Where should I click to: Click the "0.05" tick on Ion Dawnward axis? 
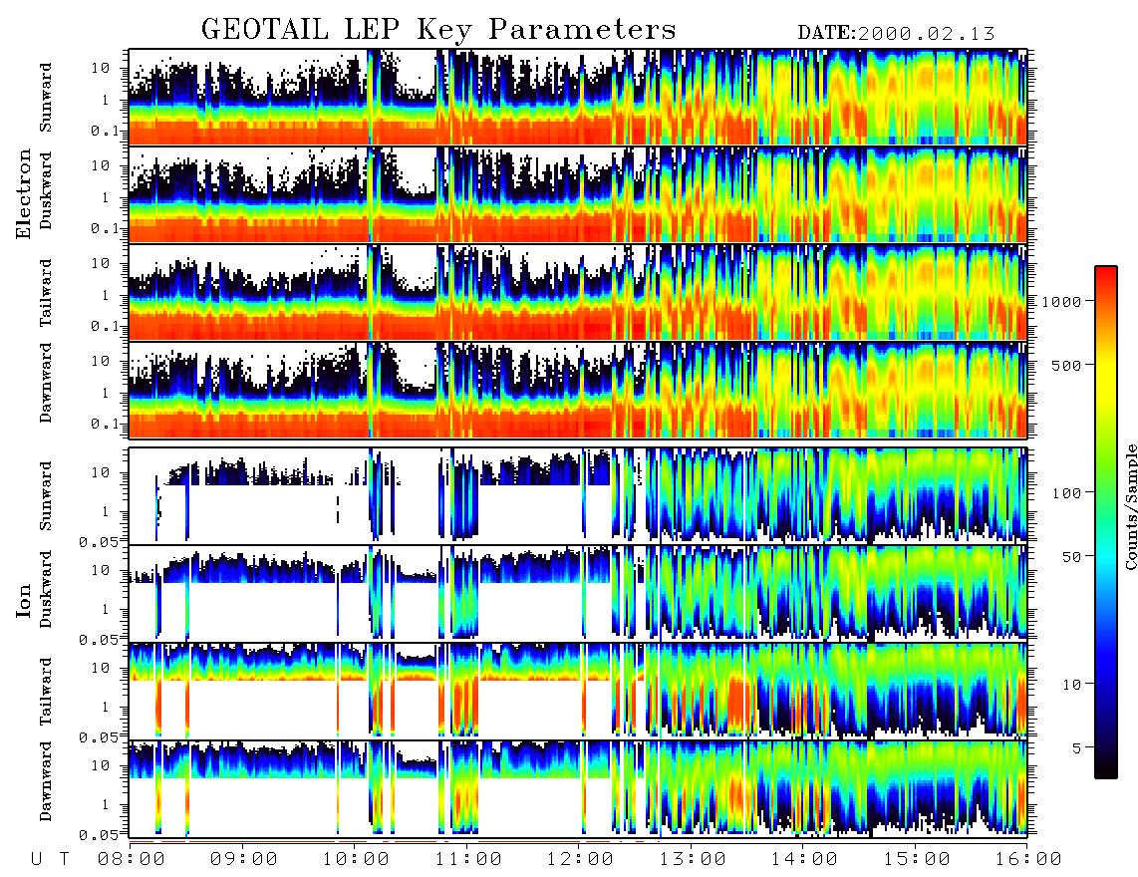click(101, 835)
